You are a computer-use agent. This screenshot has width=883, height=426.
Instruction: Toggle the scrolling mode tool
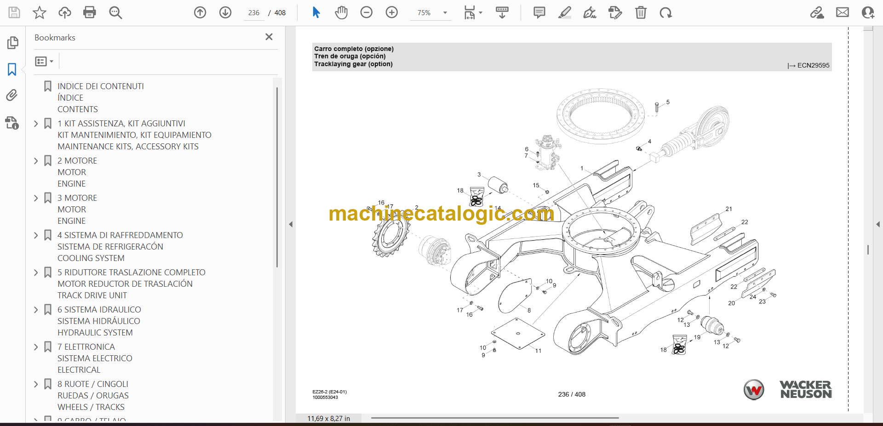tap(502, 12)
